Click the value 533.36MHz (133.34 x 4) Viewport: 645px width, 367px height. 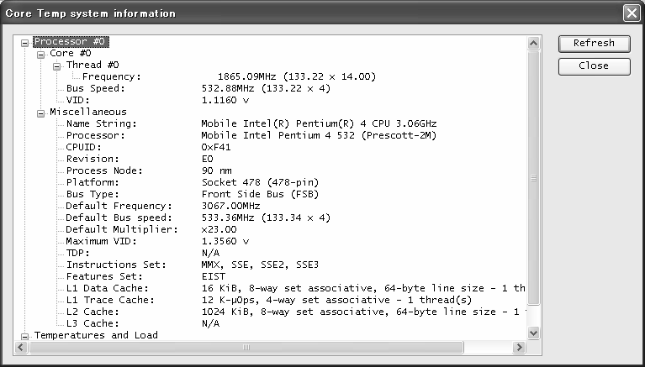tap(266, 218)
